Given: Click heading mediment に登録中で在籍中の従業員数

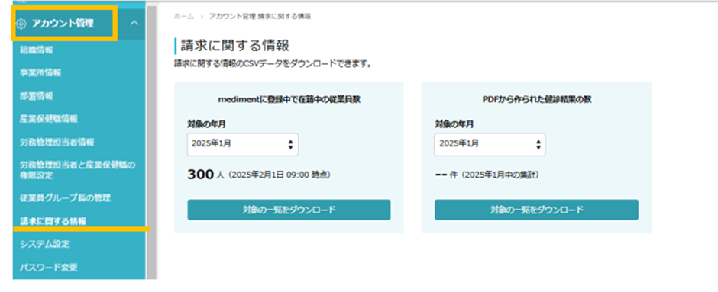Looking at the screenshot, I should [289, 100].
